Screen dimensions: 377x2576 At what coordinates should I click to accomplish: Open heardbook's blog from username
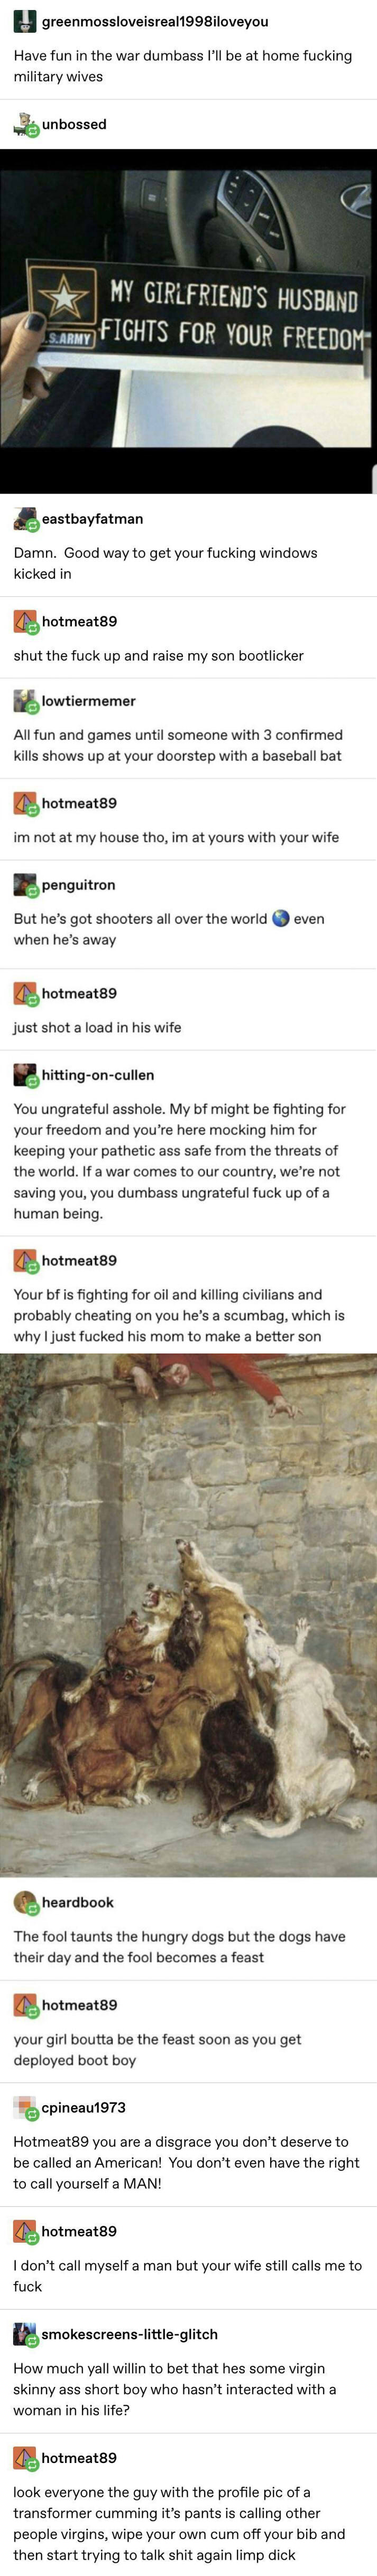coord(78,1902)
